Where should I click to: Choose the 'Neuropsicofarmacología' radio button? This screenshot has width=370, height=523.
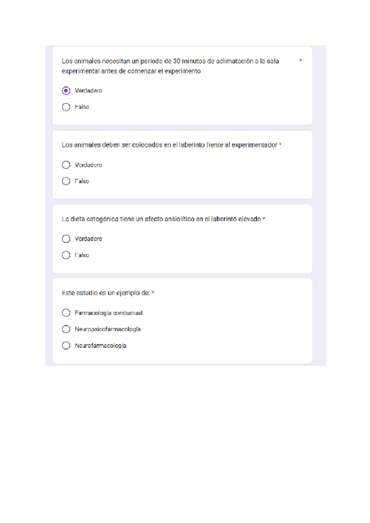[x=66, y=329]
